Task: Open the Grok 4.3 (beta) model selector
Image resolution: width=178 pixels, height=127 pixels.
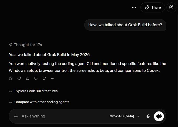Action: 124,116
